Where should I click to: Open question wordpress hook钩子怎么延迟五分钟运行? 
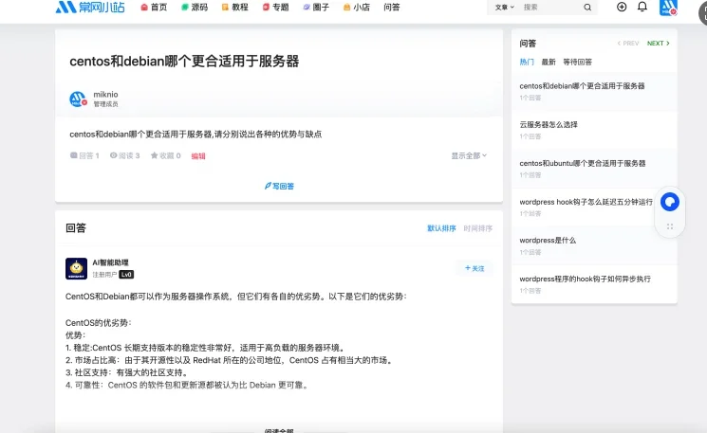[586, 202]
